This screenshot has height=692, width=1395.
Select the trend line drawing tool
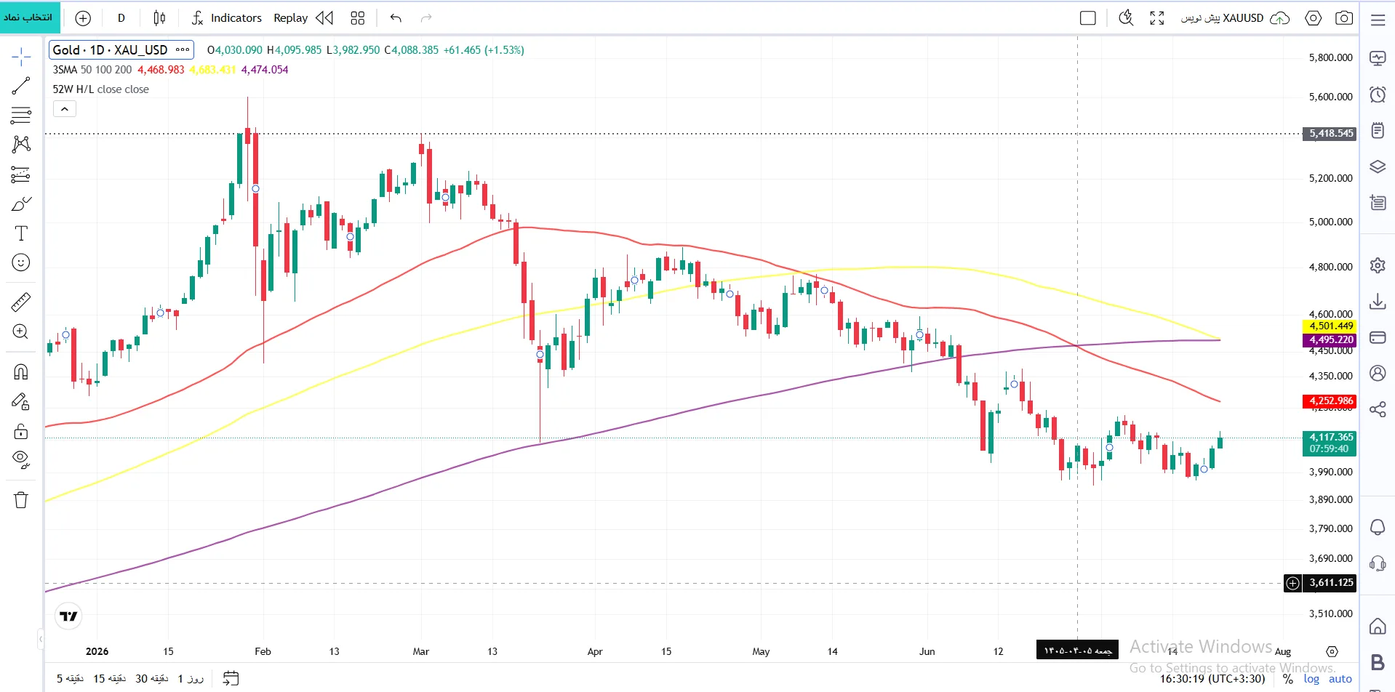click(x=21, y=86)
